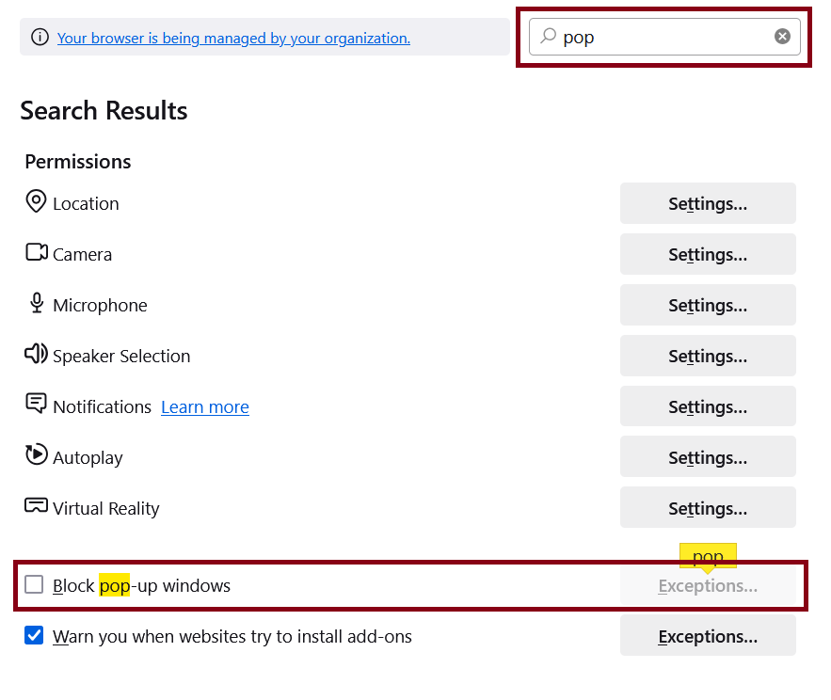
Task: Open Settings for Microphone
Action: pos(707,305)
